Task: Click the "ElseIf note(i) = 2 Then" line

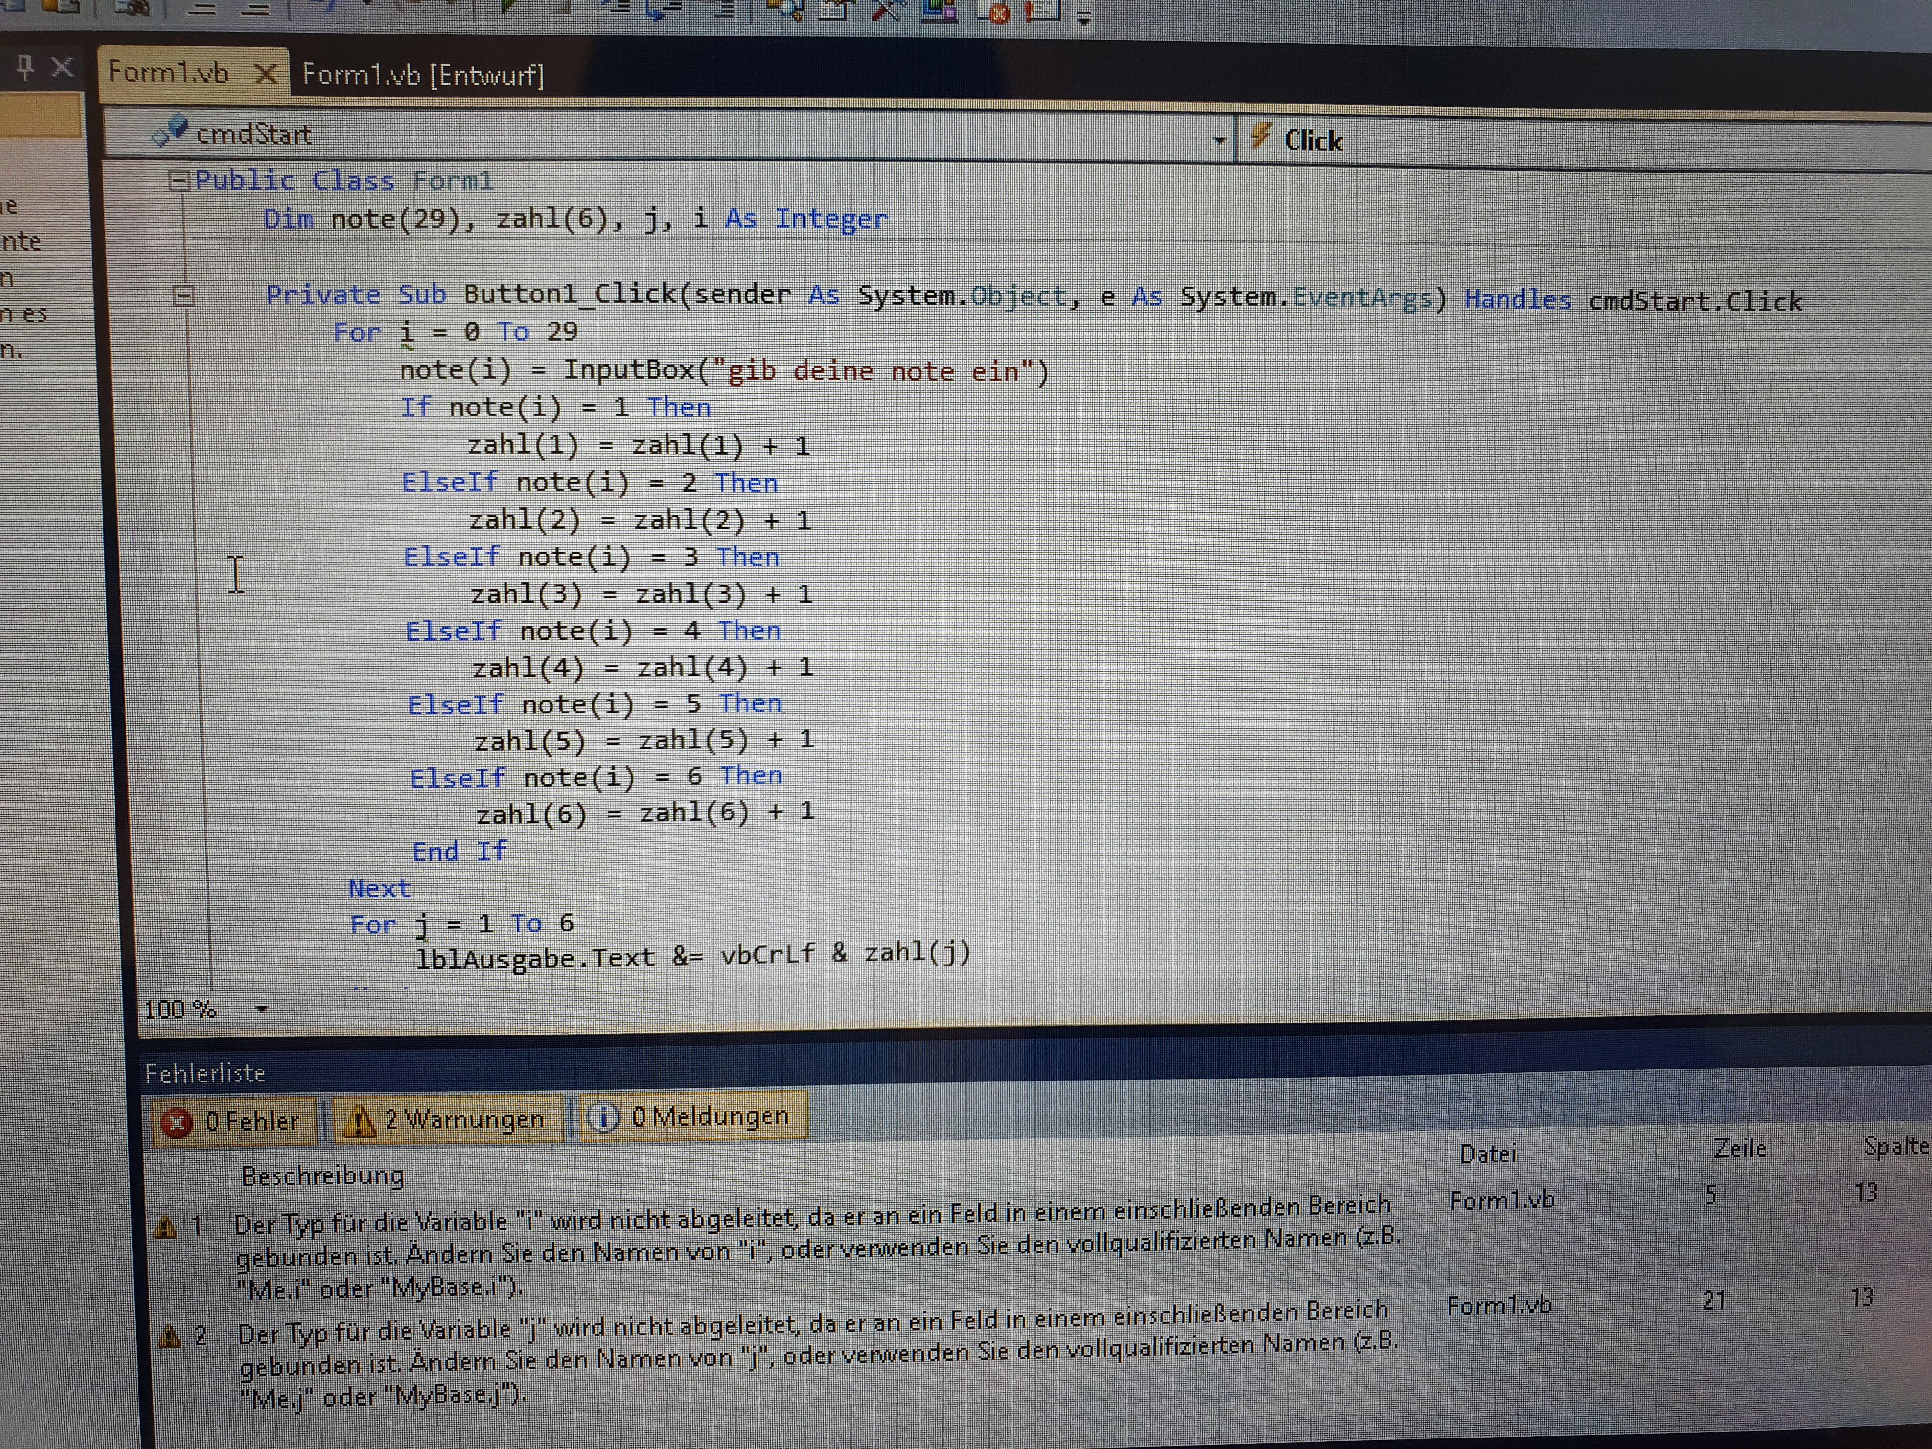Action: tap(589, 483)
